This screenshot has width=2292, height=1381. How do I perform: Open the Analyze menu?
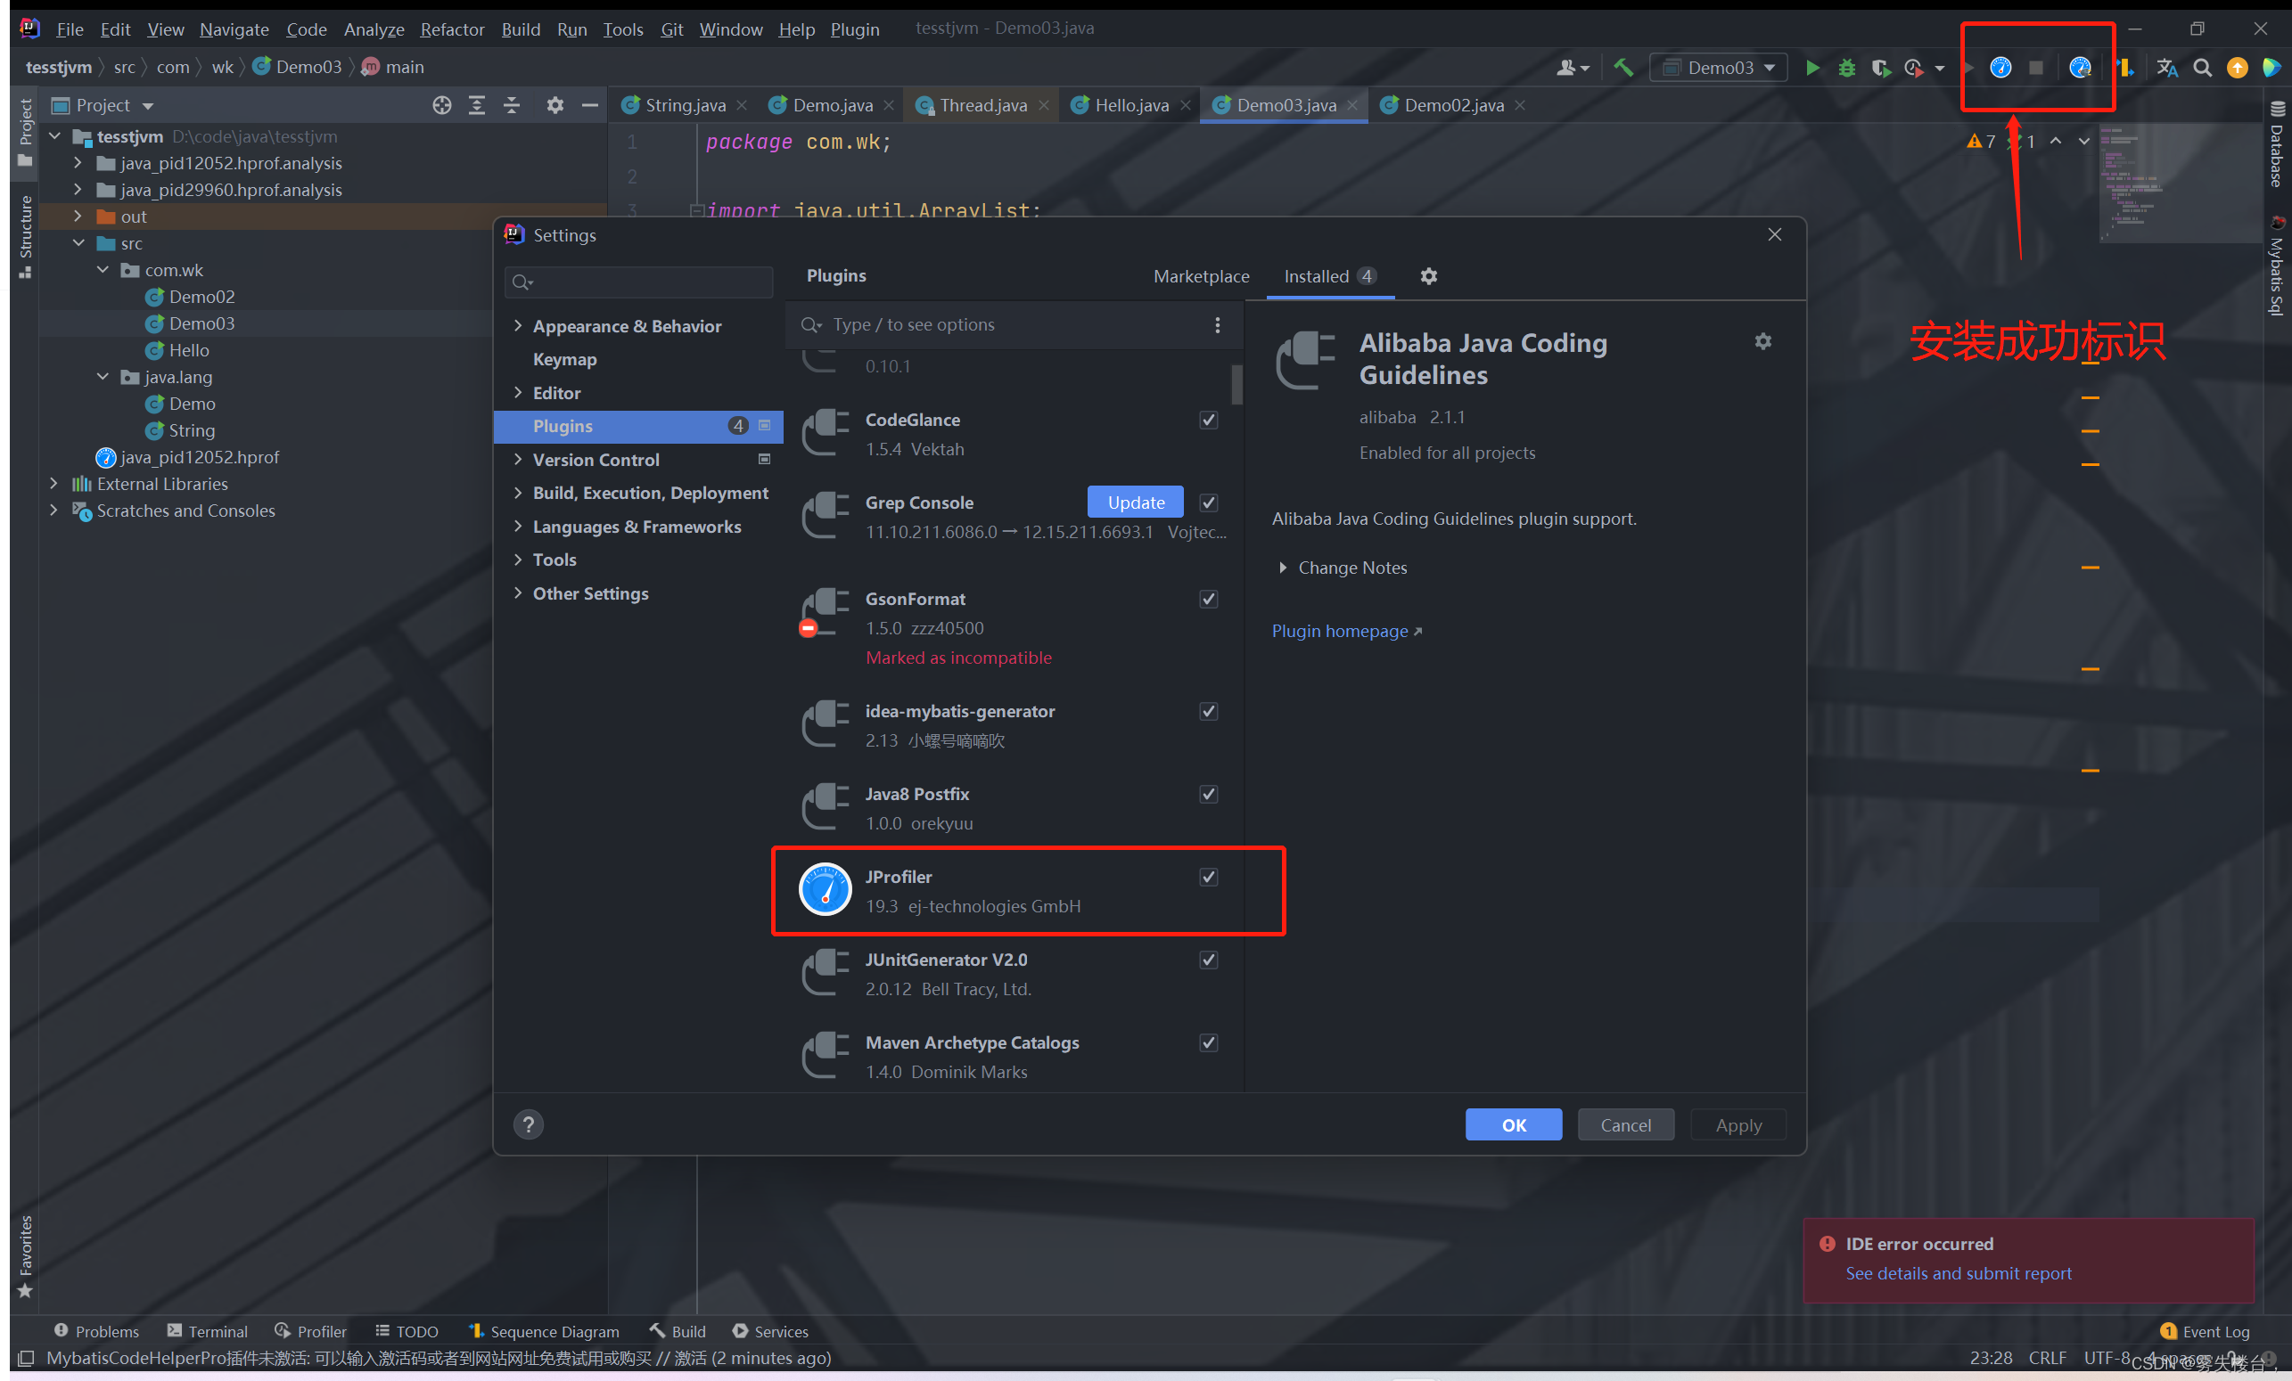point(374,29)
